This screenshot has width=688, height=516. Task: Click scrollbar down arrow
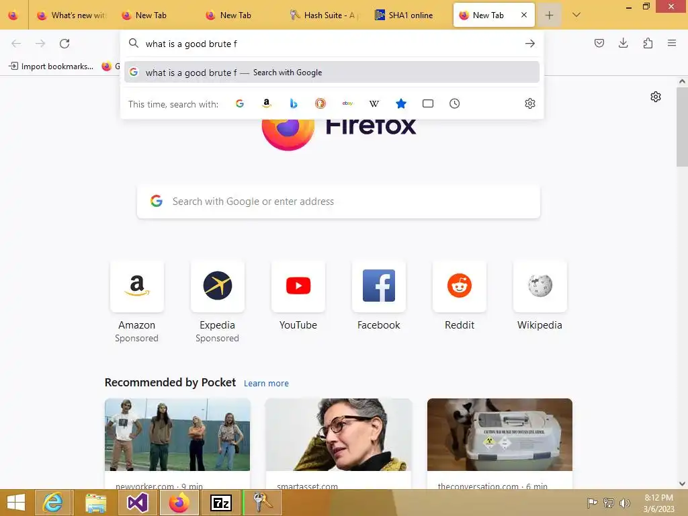[682, 484]
